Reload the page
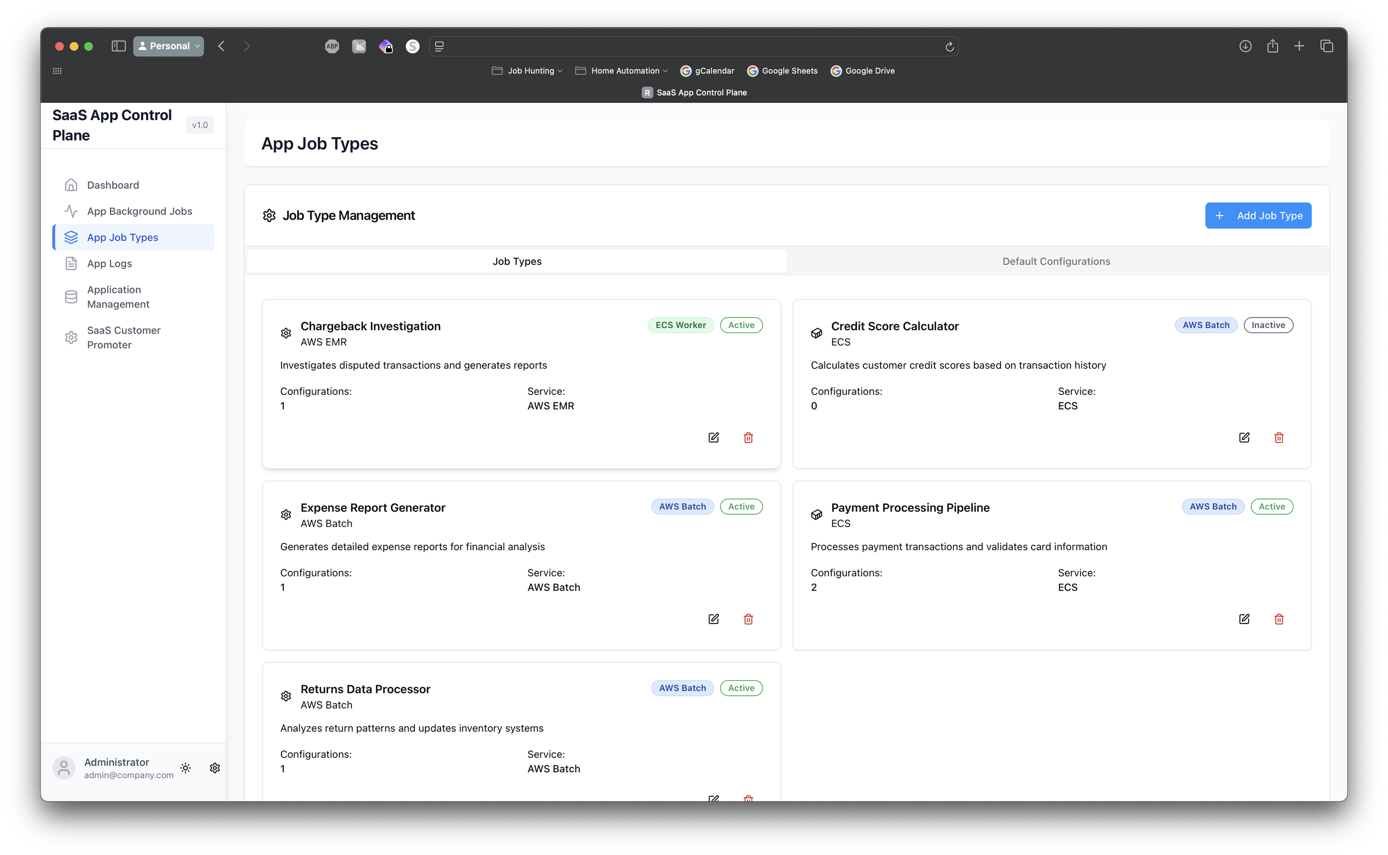Viewport: 1388px width, 855px height. pos(949,47)
